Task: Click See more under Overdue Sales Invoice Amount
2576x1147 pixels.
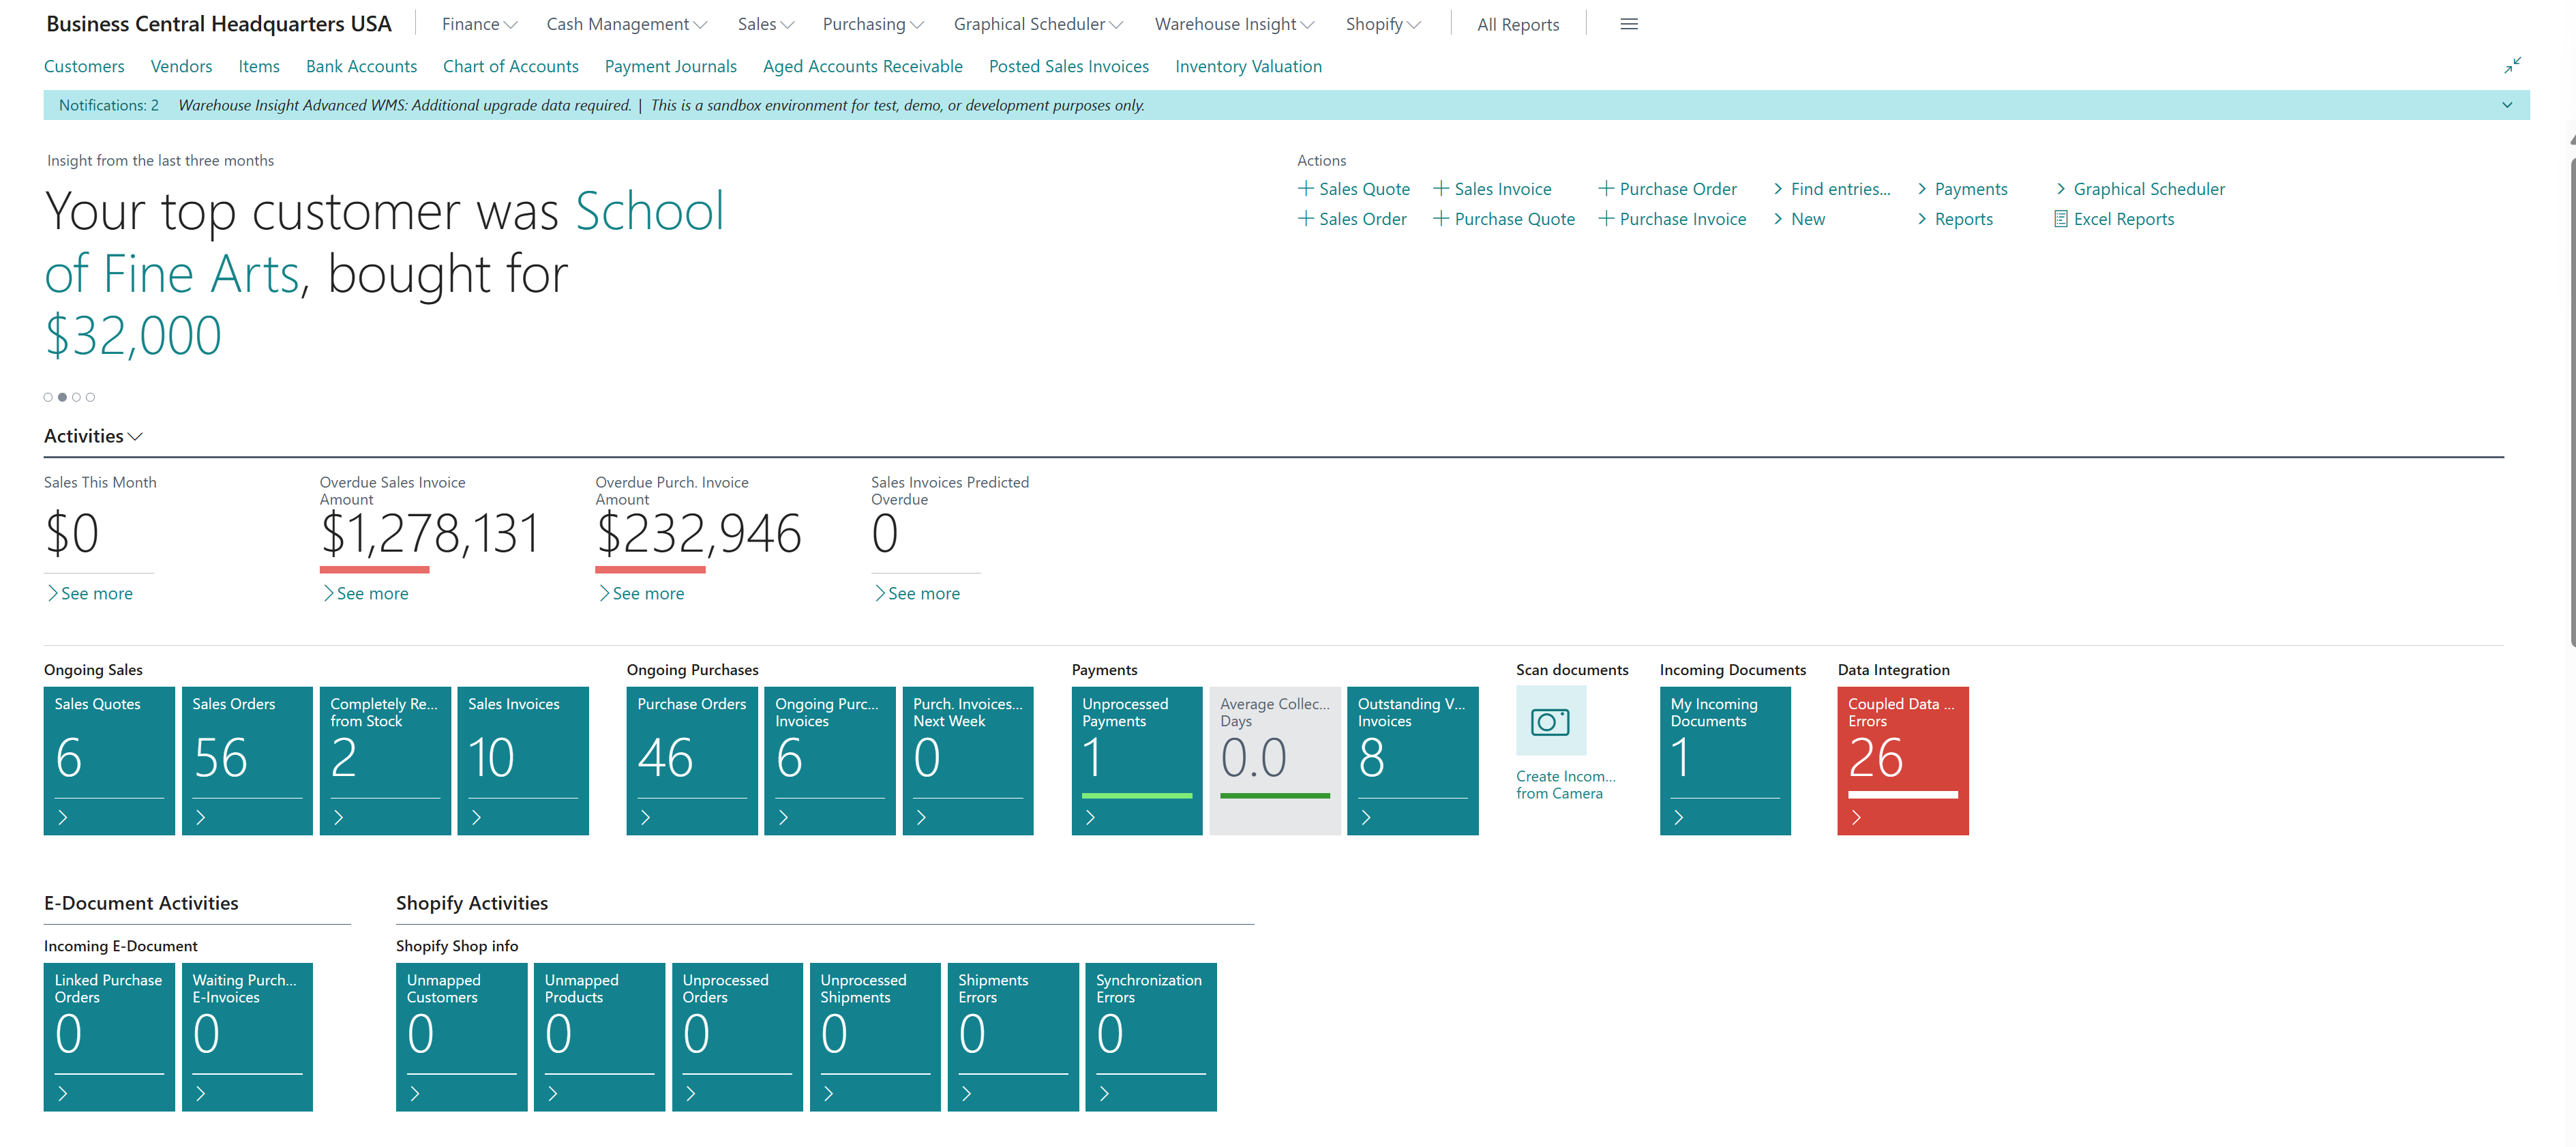Action: tap(371, 593)
